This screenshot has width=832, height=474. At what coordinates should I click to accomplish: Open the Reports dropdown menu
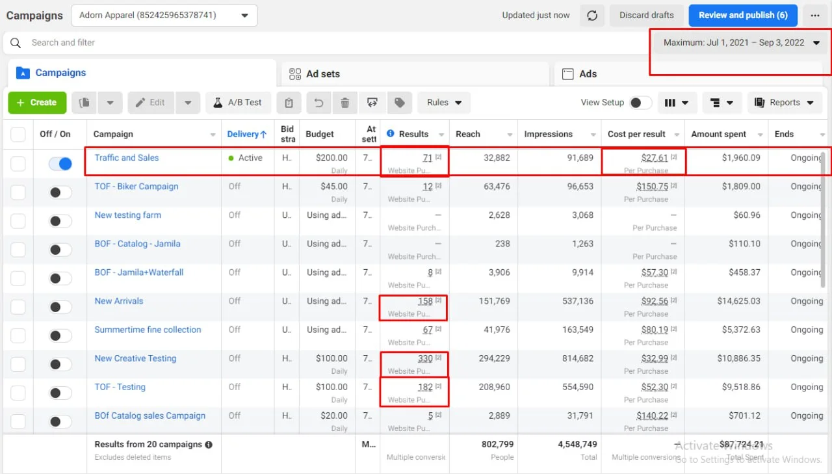[784, 103]
